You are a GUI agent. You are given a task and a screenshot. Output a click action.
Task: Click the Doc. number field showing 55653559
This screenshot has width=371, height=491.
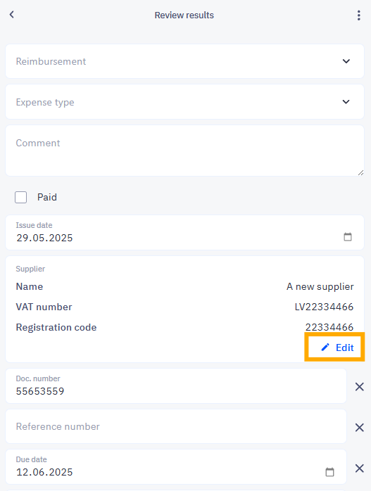[x=176, y=385]
